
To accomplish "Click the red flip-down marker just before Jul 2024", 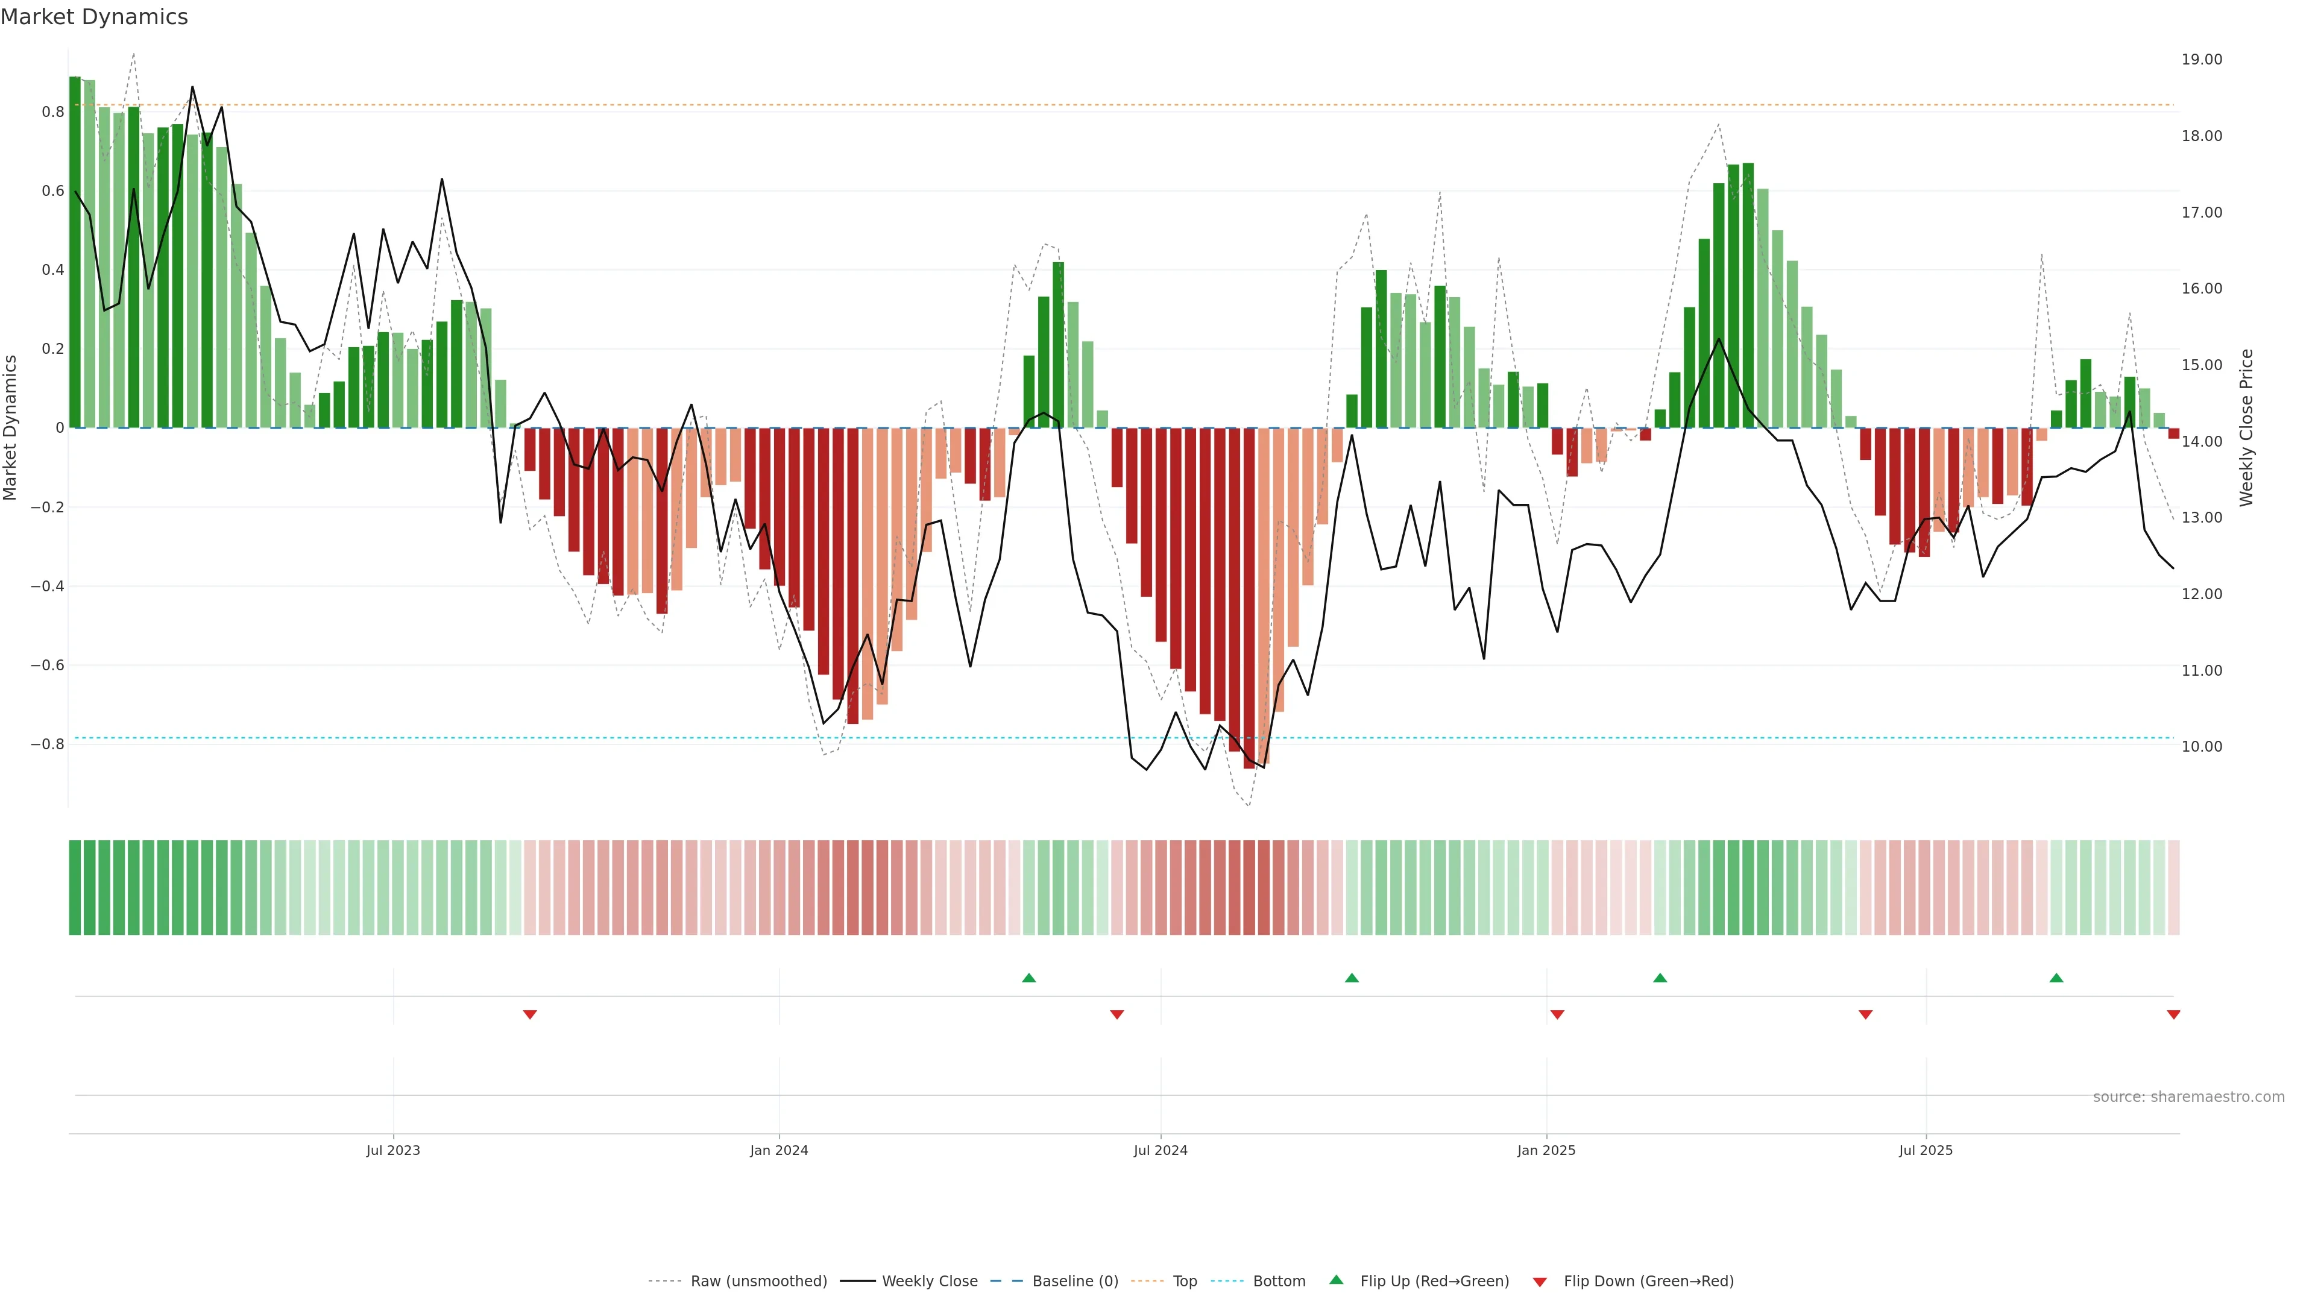I will [1117, 1014].
